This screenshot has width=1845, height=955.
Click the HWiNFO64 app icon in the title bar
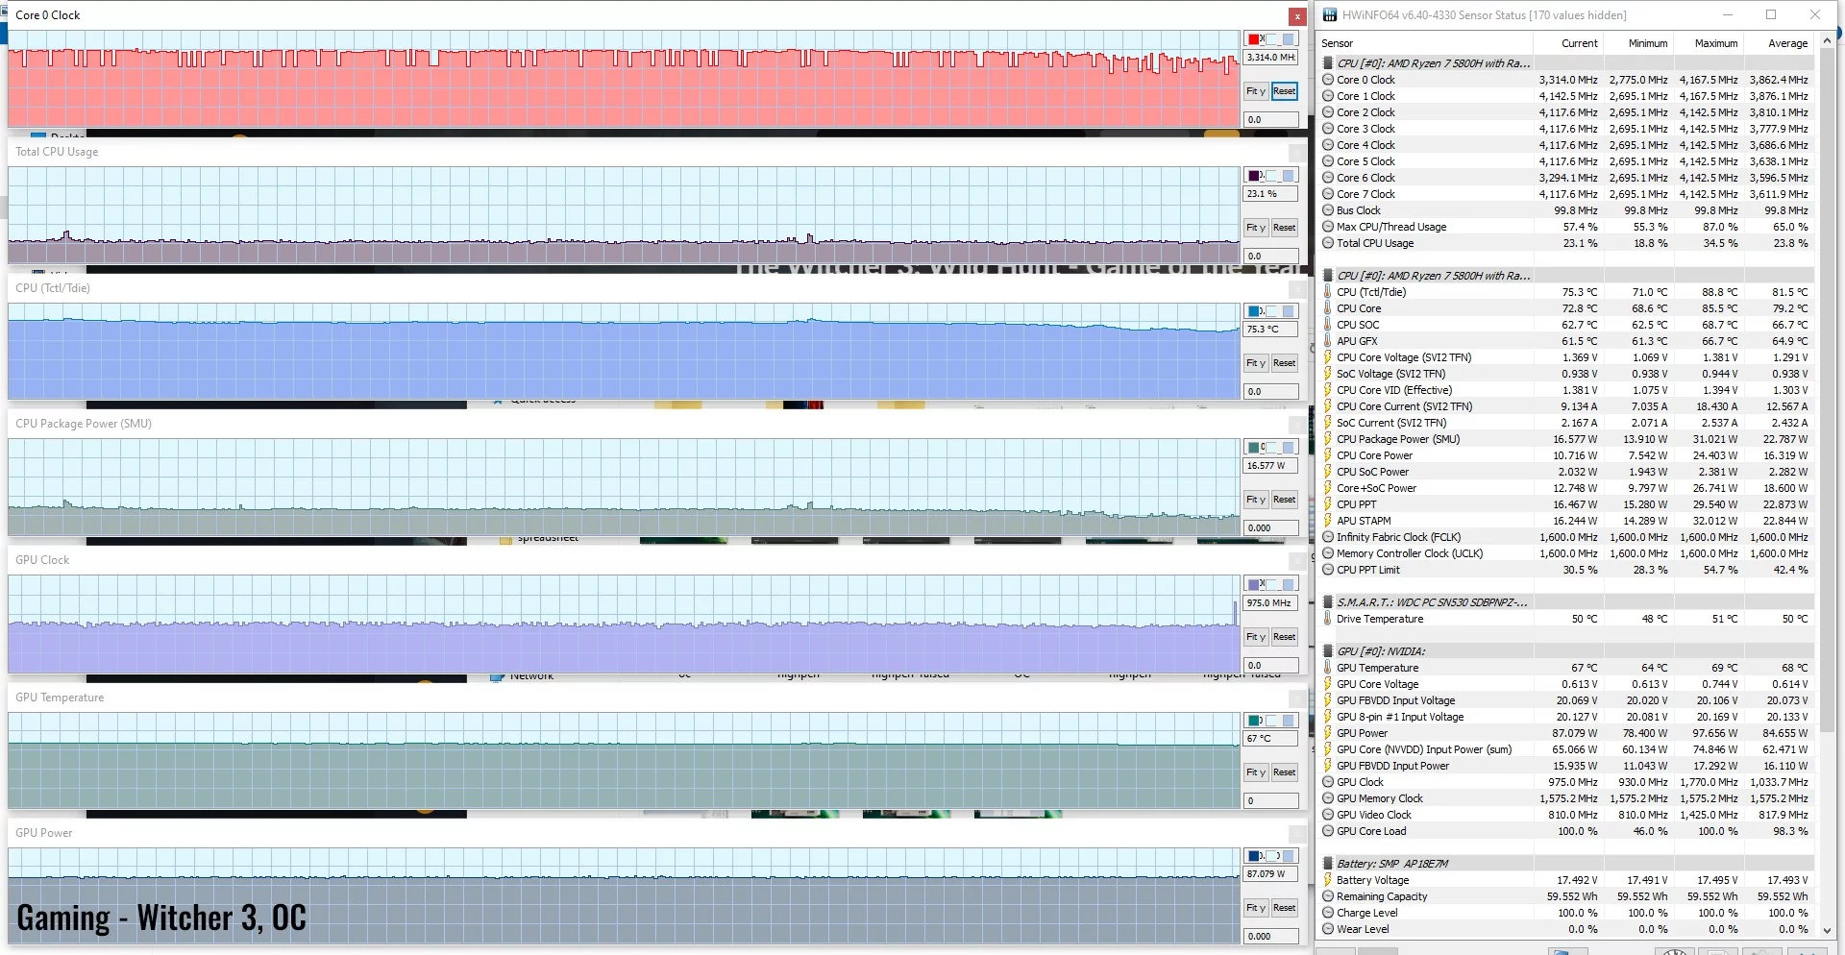coord(1330,15)
